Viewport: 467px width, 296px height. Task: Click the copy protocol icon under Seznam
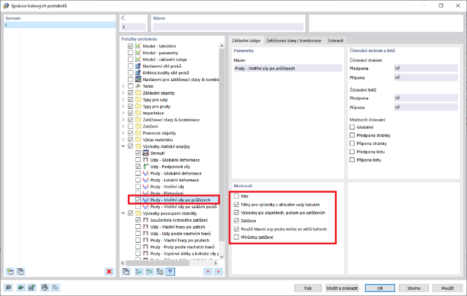pyautogui.click(x=20, y=271)
